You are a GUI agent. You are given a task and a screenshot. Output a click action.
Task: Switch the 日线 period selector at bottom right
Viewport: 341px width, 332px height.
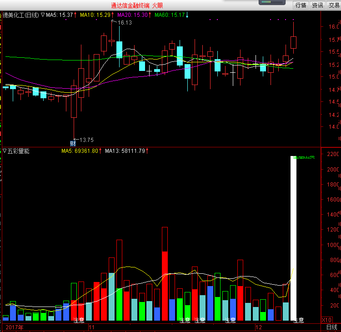click(x=331, y=327)
